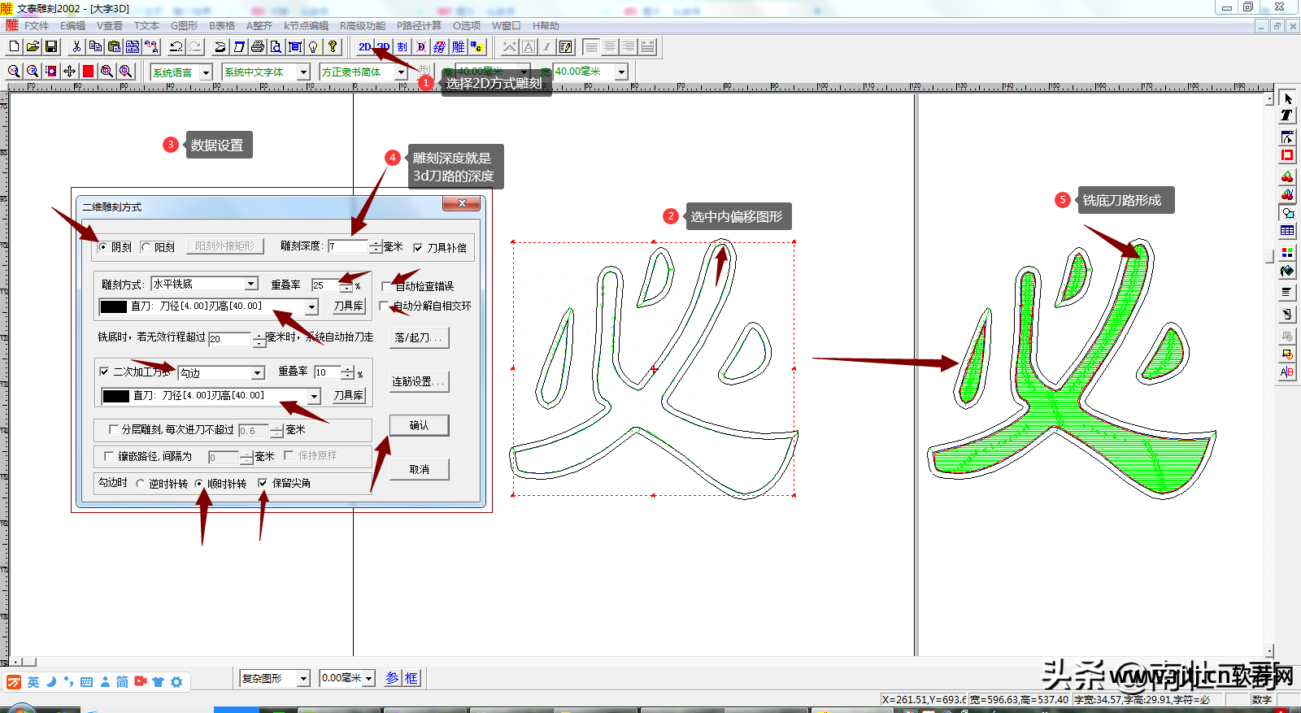Select the 阳刻 radio button
Viewport: 1301px width, 713px height.
(146, 247)
